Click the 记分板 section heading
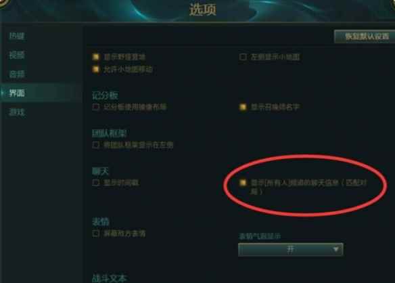Image resolution: width=395 pixels, height=283 pixels. 105,95
